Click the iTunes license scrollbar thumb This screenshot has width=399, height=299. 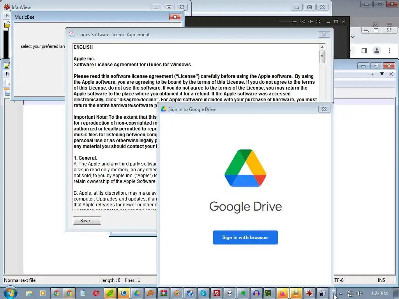(322, 57)
